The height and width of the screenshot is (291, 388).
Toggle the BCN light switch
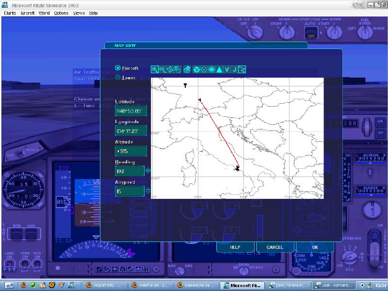coord(17,234)
